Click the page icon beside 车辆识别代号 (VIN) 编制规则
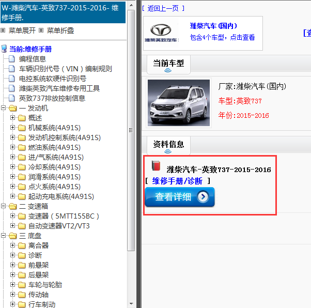The width and height of the screenshot is (311, 308). pos(12,69)
